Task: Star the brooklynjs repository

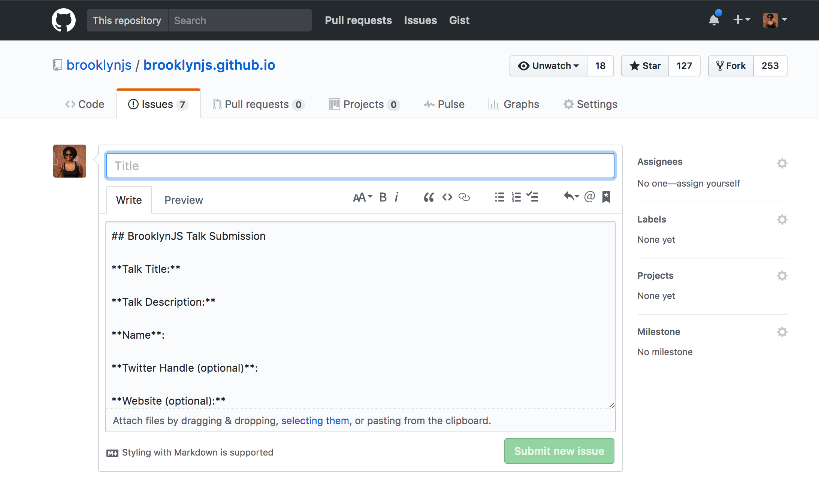Action: click(x=645, y=66)
